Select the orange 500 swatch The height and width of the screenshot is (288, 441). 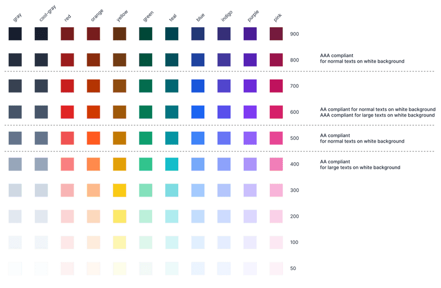coord(94,138)
